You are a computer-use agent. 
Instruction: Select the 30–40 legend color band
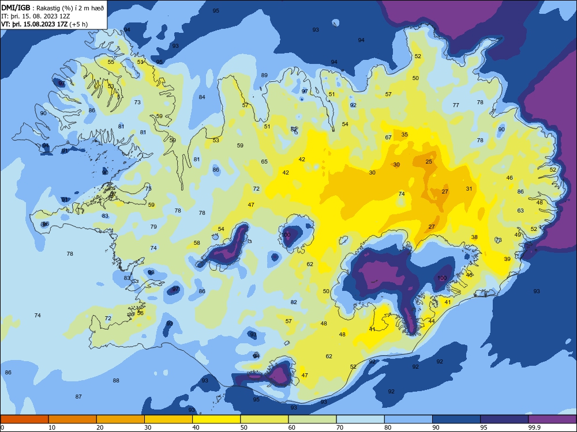(x=168, y=419)
